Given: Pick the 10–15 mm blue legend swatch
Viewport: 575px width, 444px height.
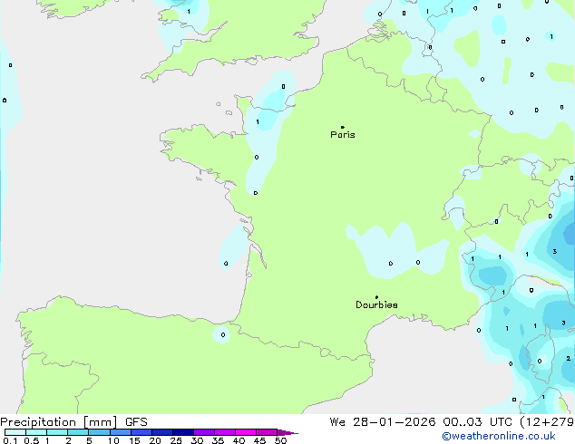Looking at the screenshot, I should coord(121,432).
